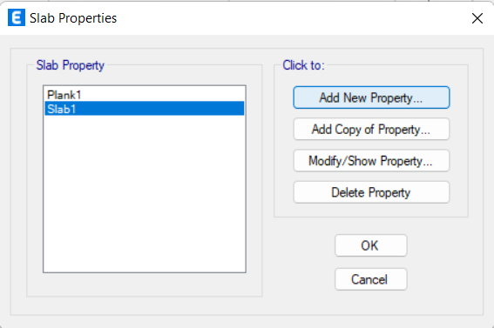494x328 pixels.
Task: Click Add New Property button
Action: [371, 97]
